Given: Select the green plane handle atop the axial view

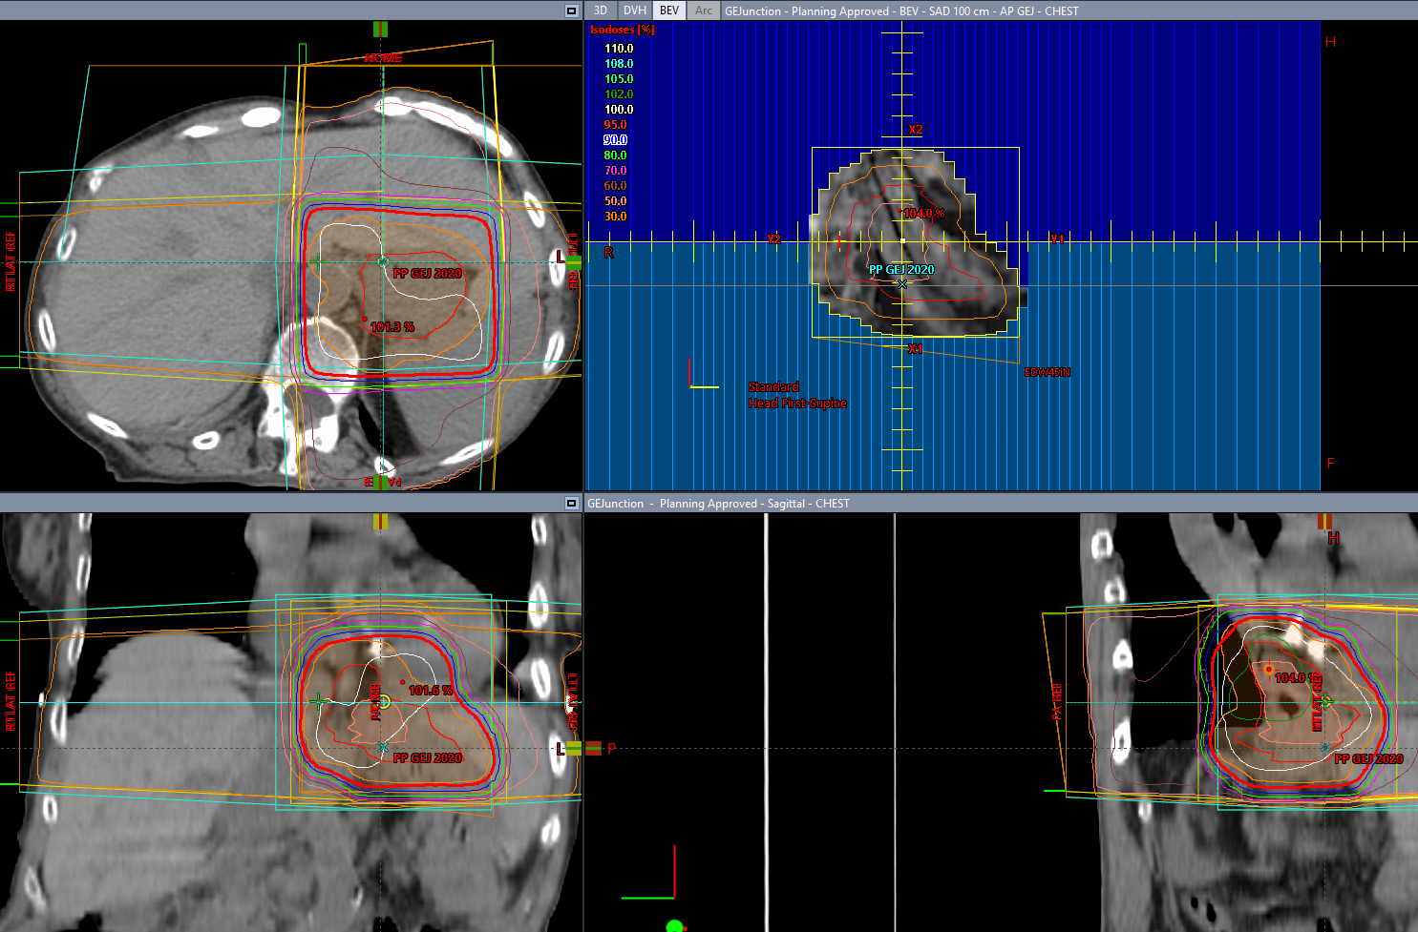Looking at the screenshot, I should [x=380, y=30].
